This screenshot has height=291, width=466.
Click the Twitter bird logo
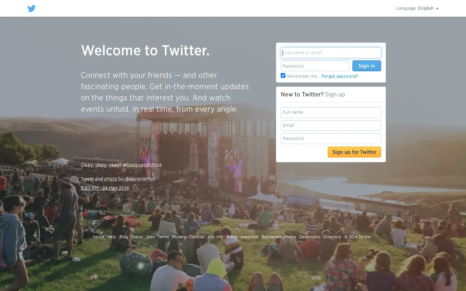tap(32, 8)
